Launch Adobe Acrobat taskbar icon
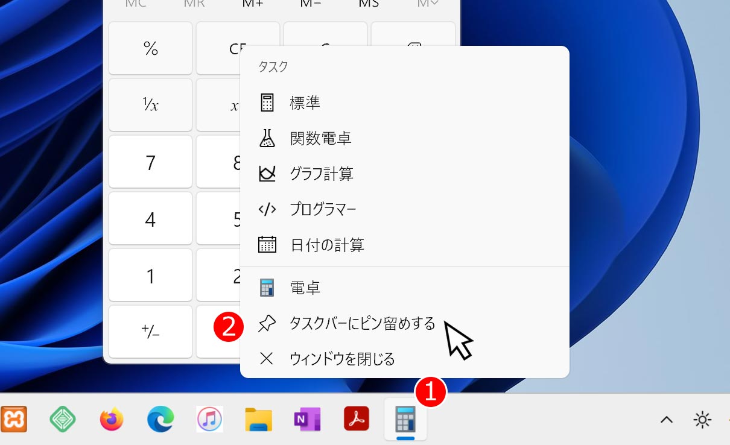 click(x=356, y=419)
